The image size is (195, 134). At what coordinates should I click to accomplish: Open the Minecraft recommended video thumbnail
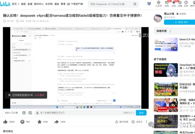tap(166, 89)
